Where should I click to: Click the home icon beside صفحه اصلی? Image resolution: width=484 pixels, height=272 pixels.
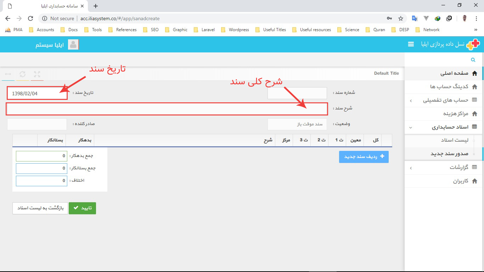(x=475, y=73)
